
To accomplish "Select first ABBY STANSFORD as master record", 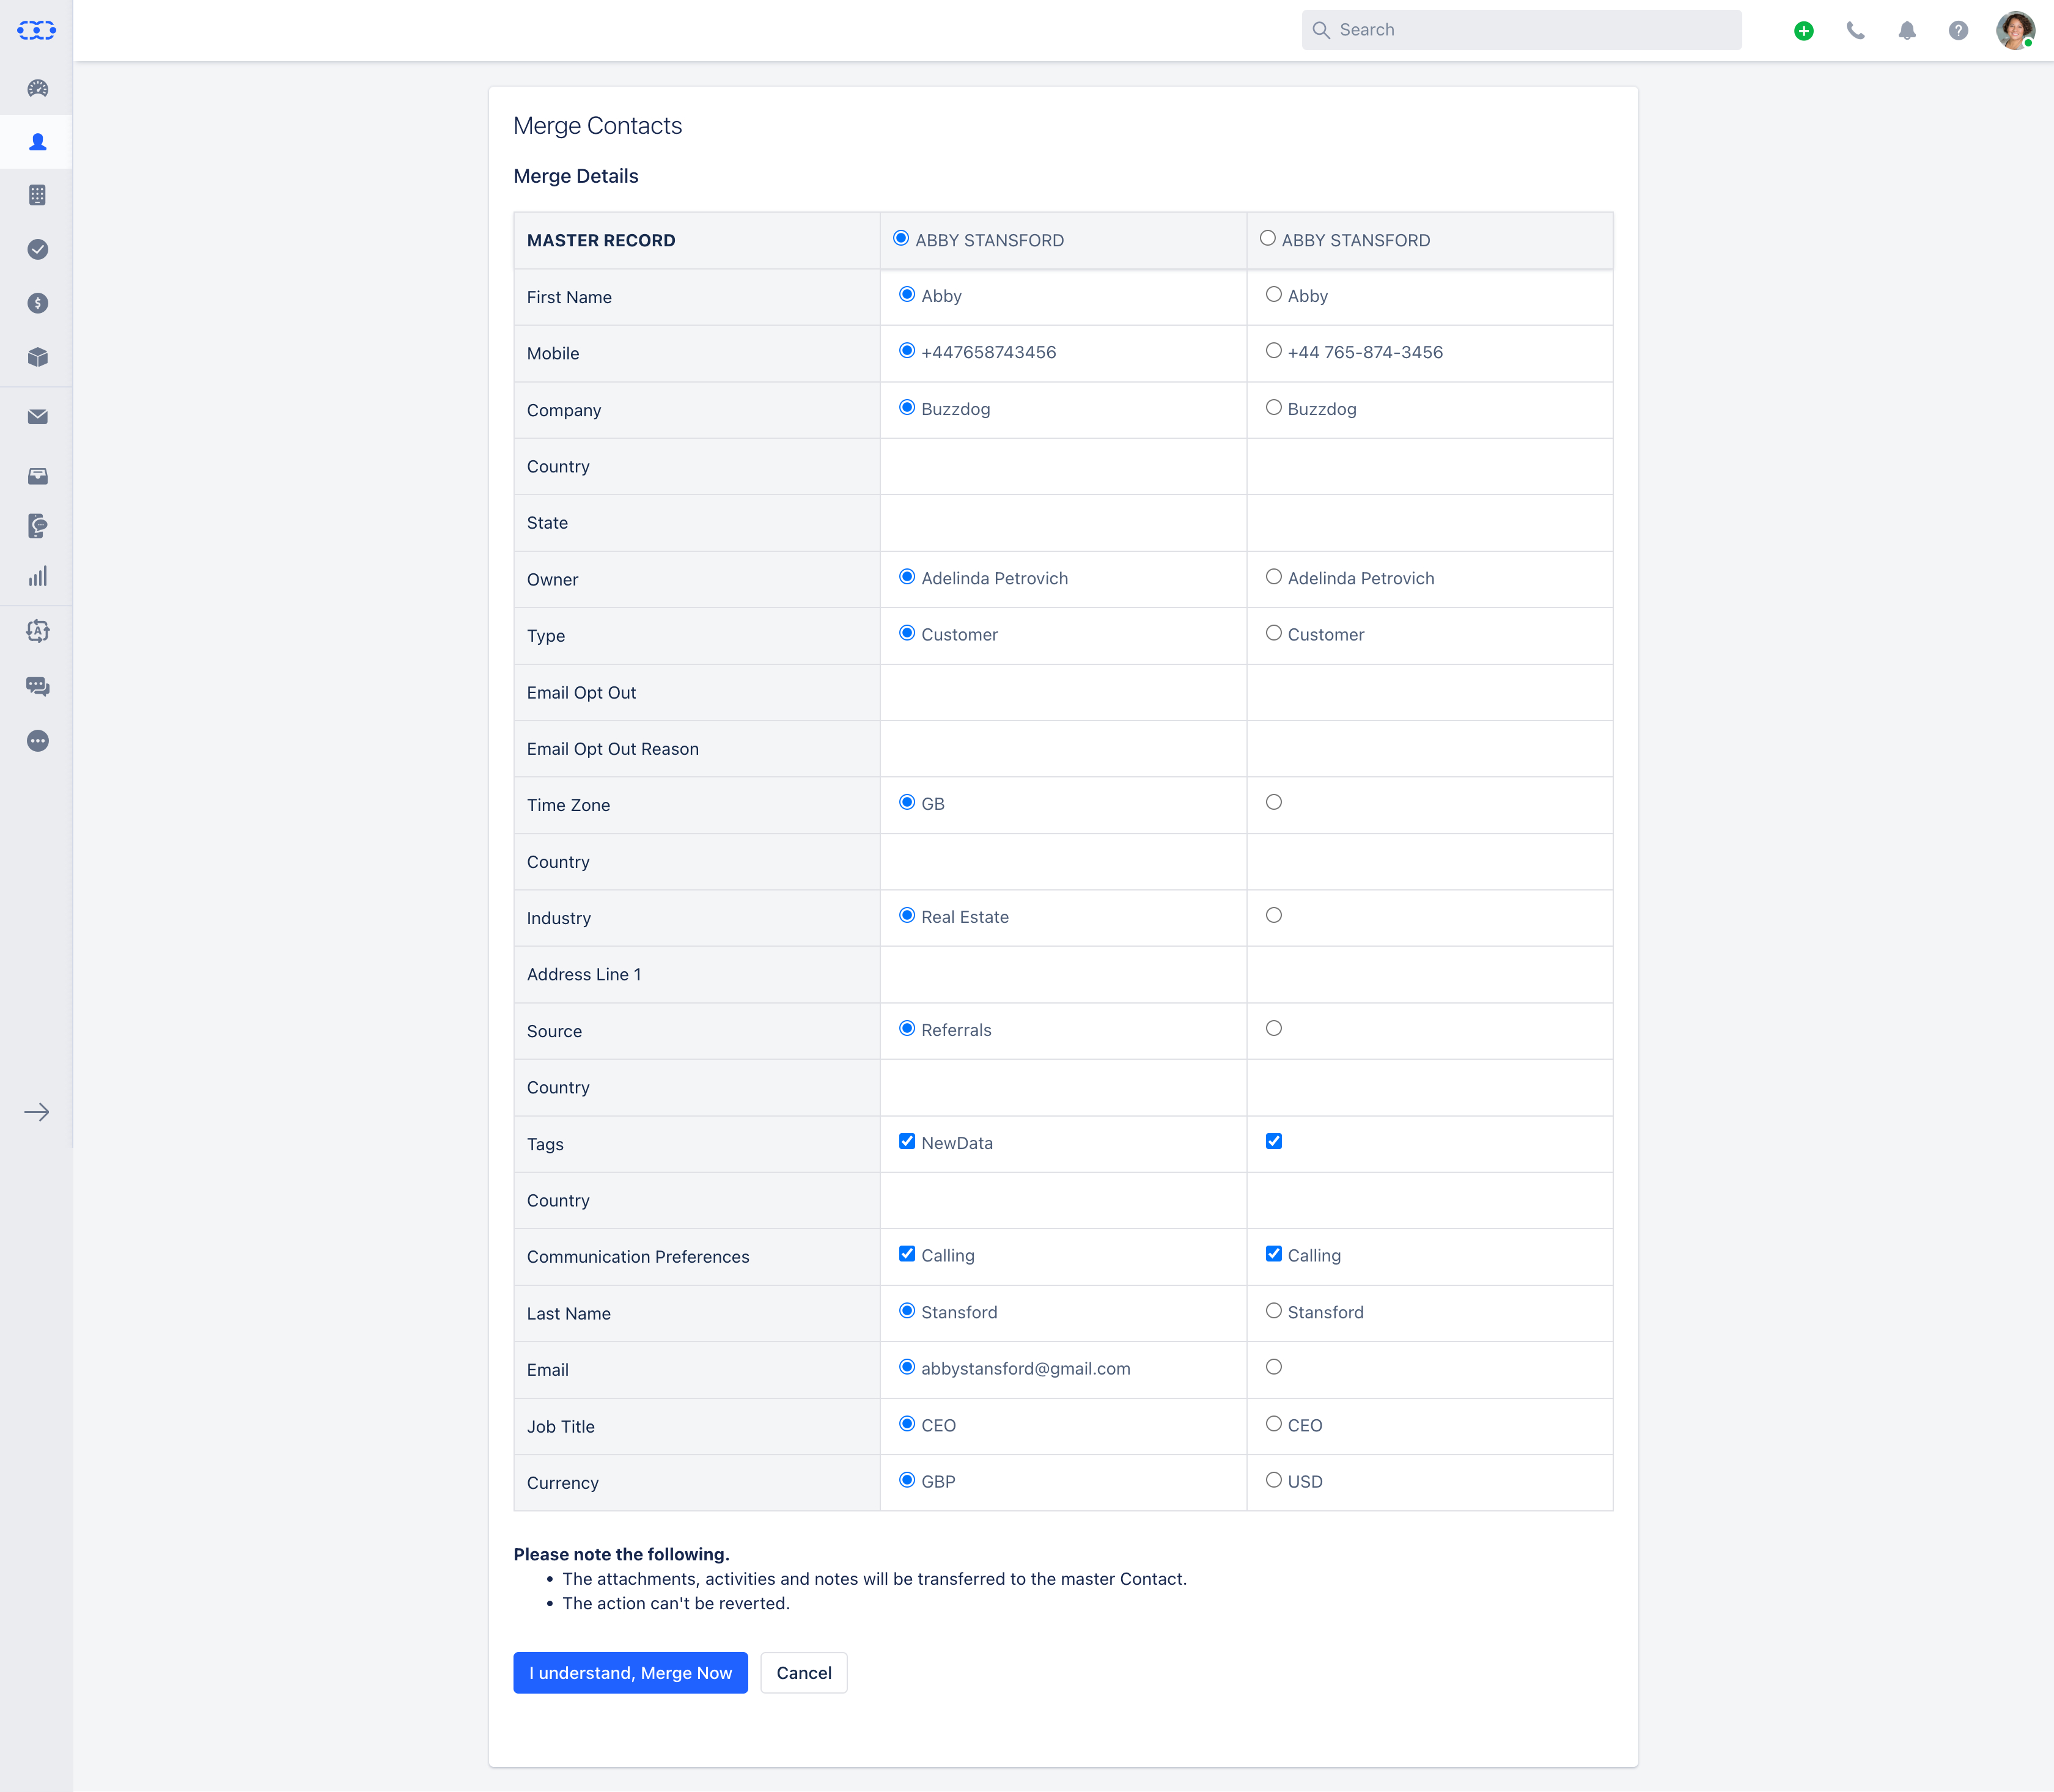I will pyautogui.click(x=901, y=238).
